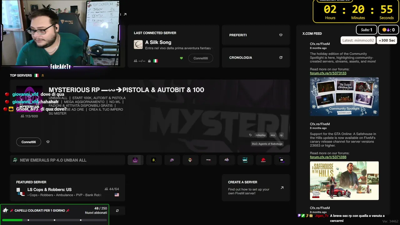Open the Create a Server card
400x225 pixels.
[256, 188]
